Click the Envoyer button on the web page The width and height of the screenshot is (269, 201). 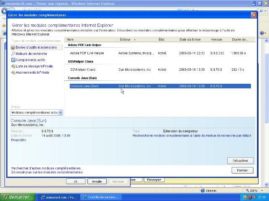[154, 180]
